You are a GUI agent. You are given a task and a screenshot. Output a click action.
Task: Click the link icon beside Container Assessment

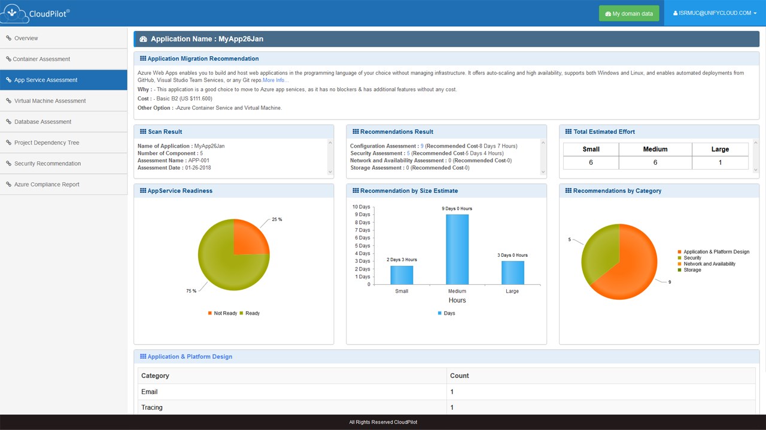point(8,59)
